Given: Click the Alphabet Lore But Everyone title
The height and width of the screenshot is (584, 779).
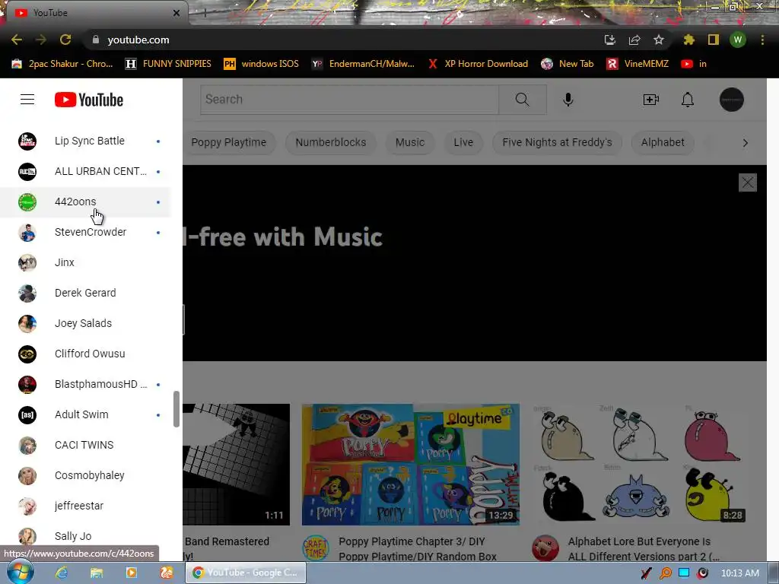Looking at the screenshot, I should click(x=644, y=548).
